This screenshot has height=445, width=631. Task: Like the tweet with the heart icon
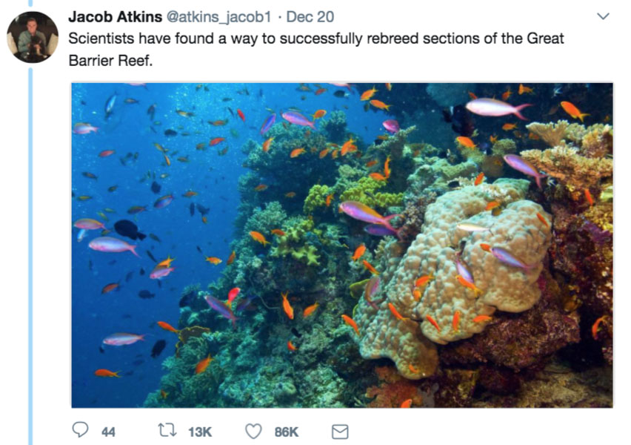click(x=253, y=431)
